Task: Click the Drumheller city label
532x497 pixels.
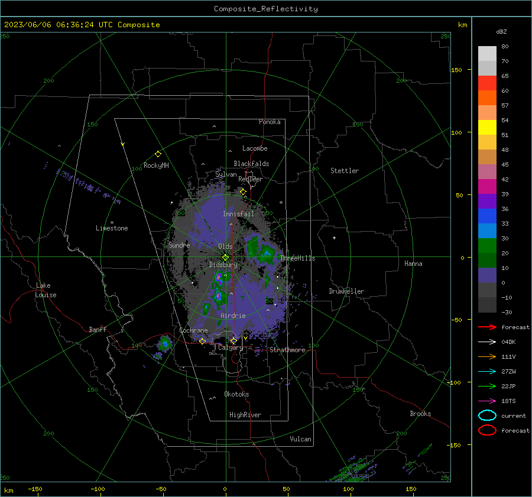Action: coord(346,291)
